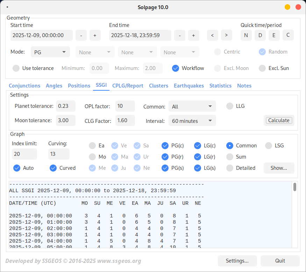Shift period backward with < button
306x272 pixels.
[x=213, y=35]
